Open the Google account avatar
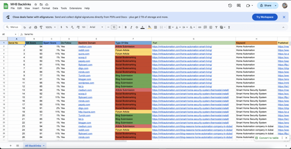Image resolution: width=291 pixels, height=149 pixels. click(x=285, y=6)
